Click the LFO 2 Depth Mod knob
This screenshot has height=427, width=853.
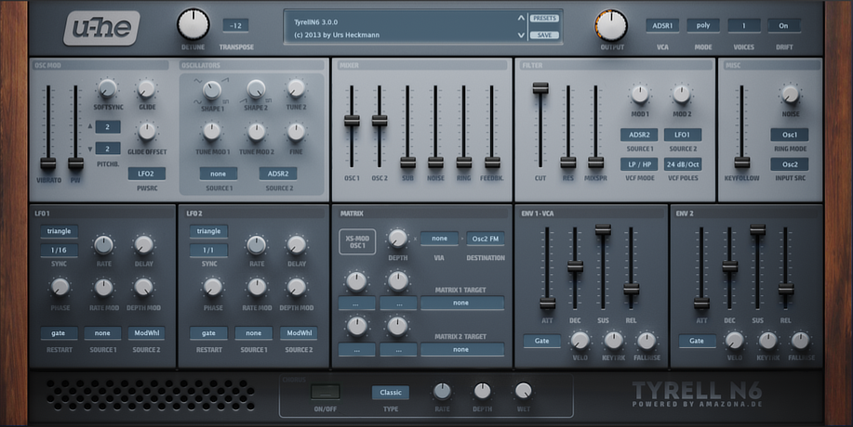click(297, 287)
